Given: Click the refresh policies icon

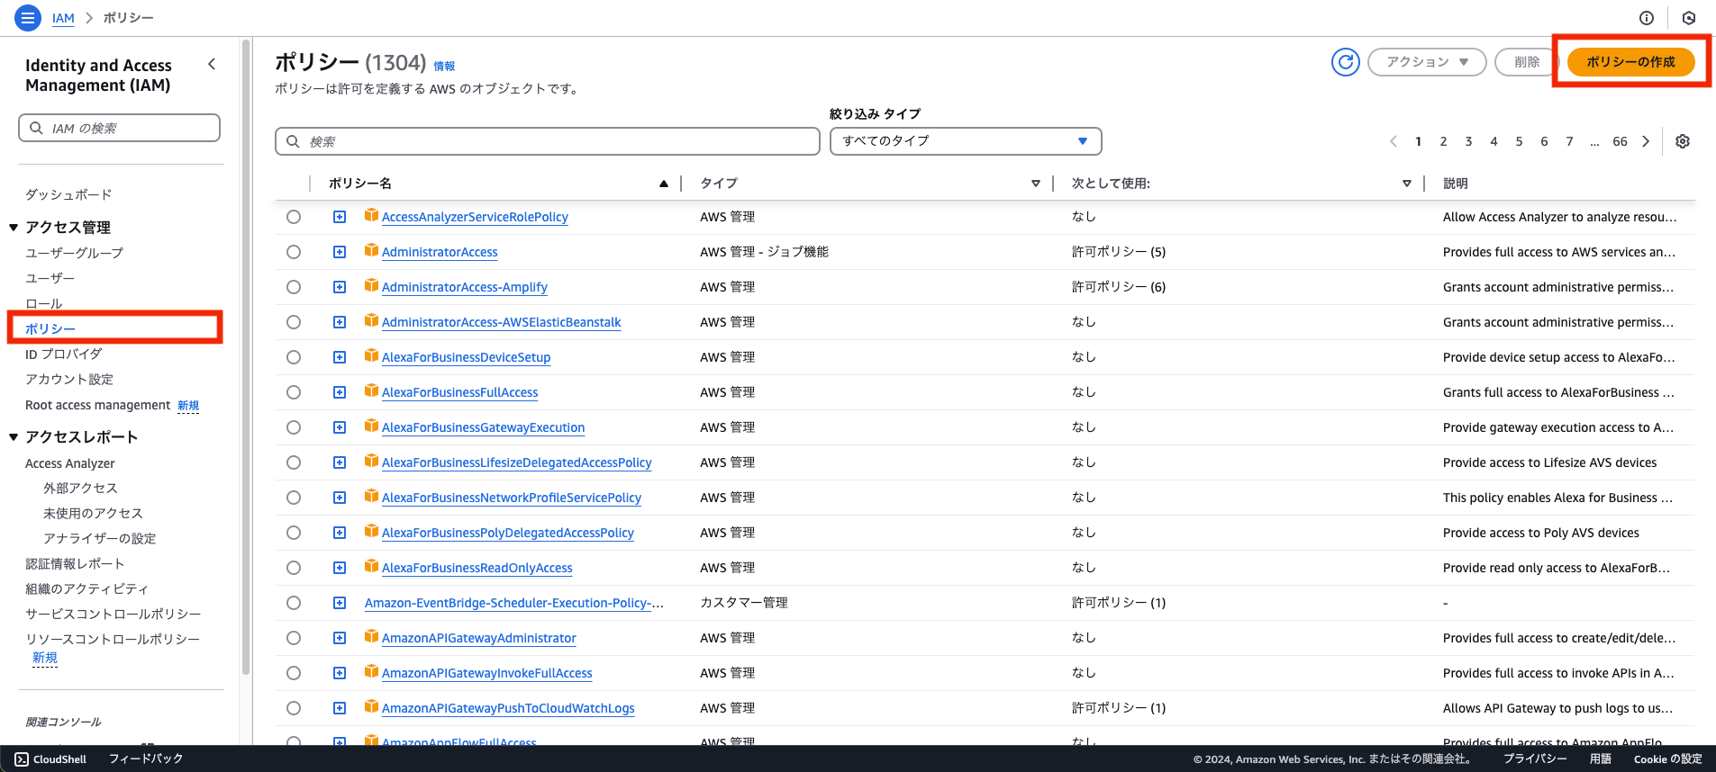Looking at the screenshot, I should coord(1345,62).
